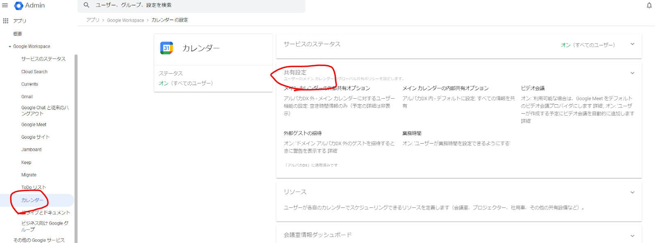655x243 pixels.
Task: Open Currents in the sidebar
Action: pos(29,84)
